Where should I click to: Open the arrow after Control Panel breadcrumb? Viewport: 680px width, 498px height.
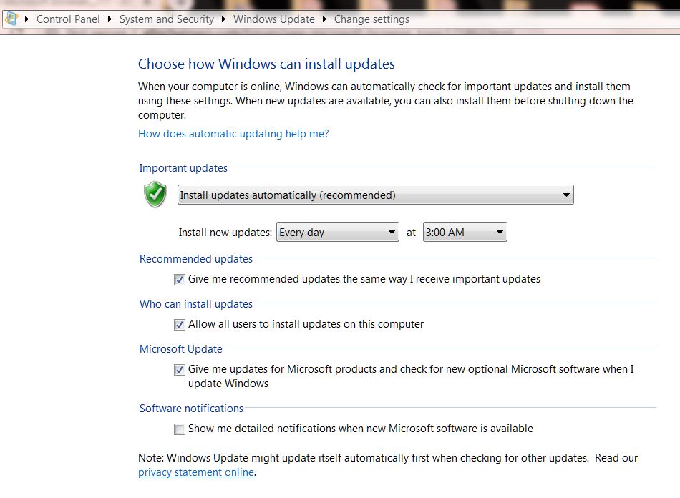coord(110,19)
